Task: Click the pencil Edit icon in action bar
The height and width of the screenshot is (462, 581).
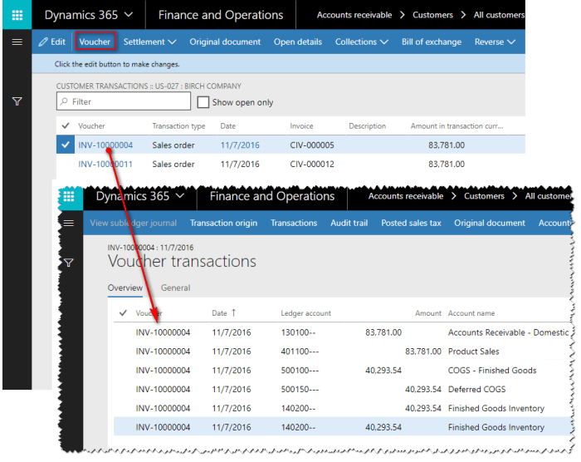Action: click(x=43, y=42)
